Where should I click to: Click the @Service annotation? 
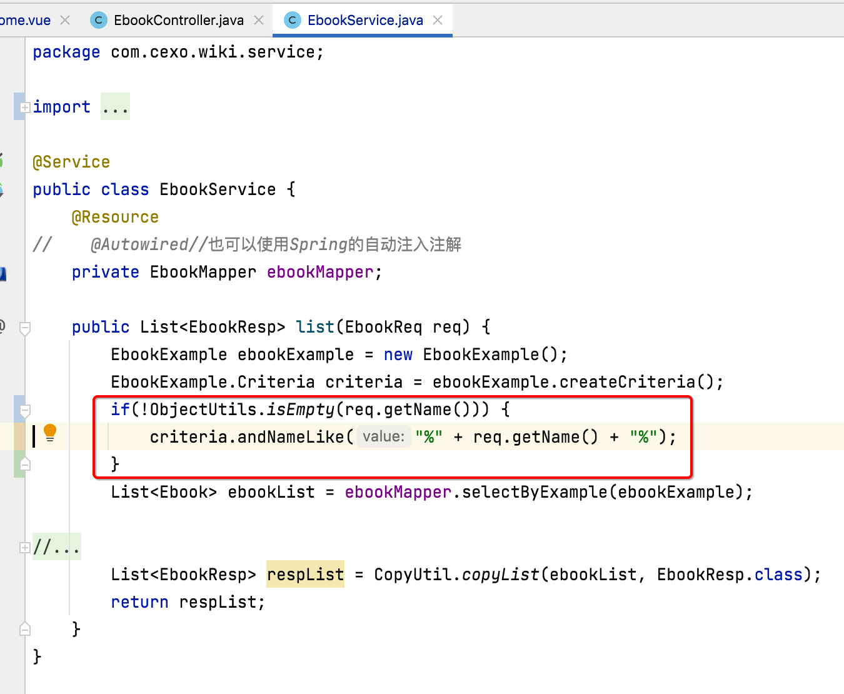[71, 162]
